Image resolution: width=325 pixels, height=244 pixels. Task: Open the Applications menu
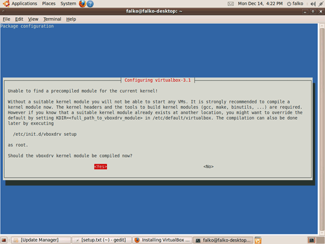(24, 4)
